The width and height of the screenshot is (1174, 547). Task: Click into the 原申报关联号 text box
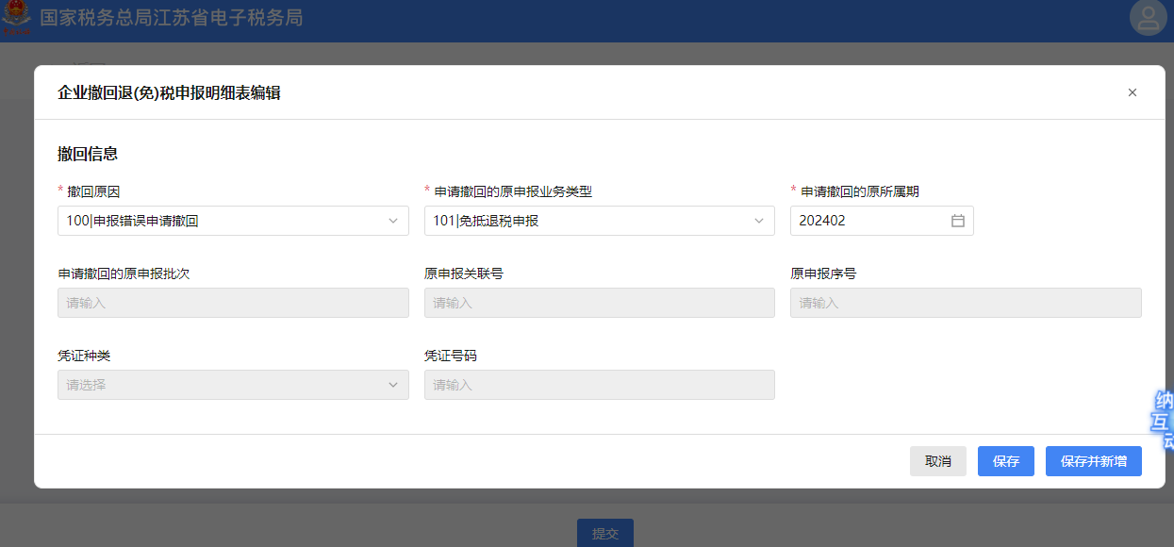pyautogui.click(x=599, y=303)
